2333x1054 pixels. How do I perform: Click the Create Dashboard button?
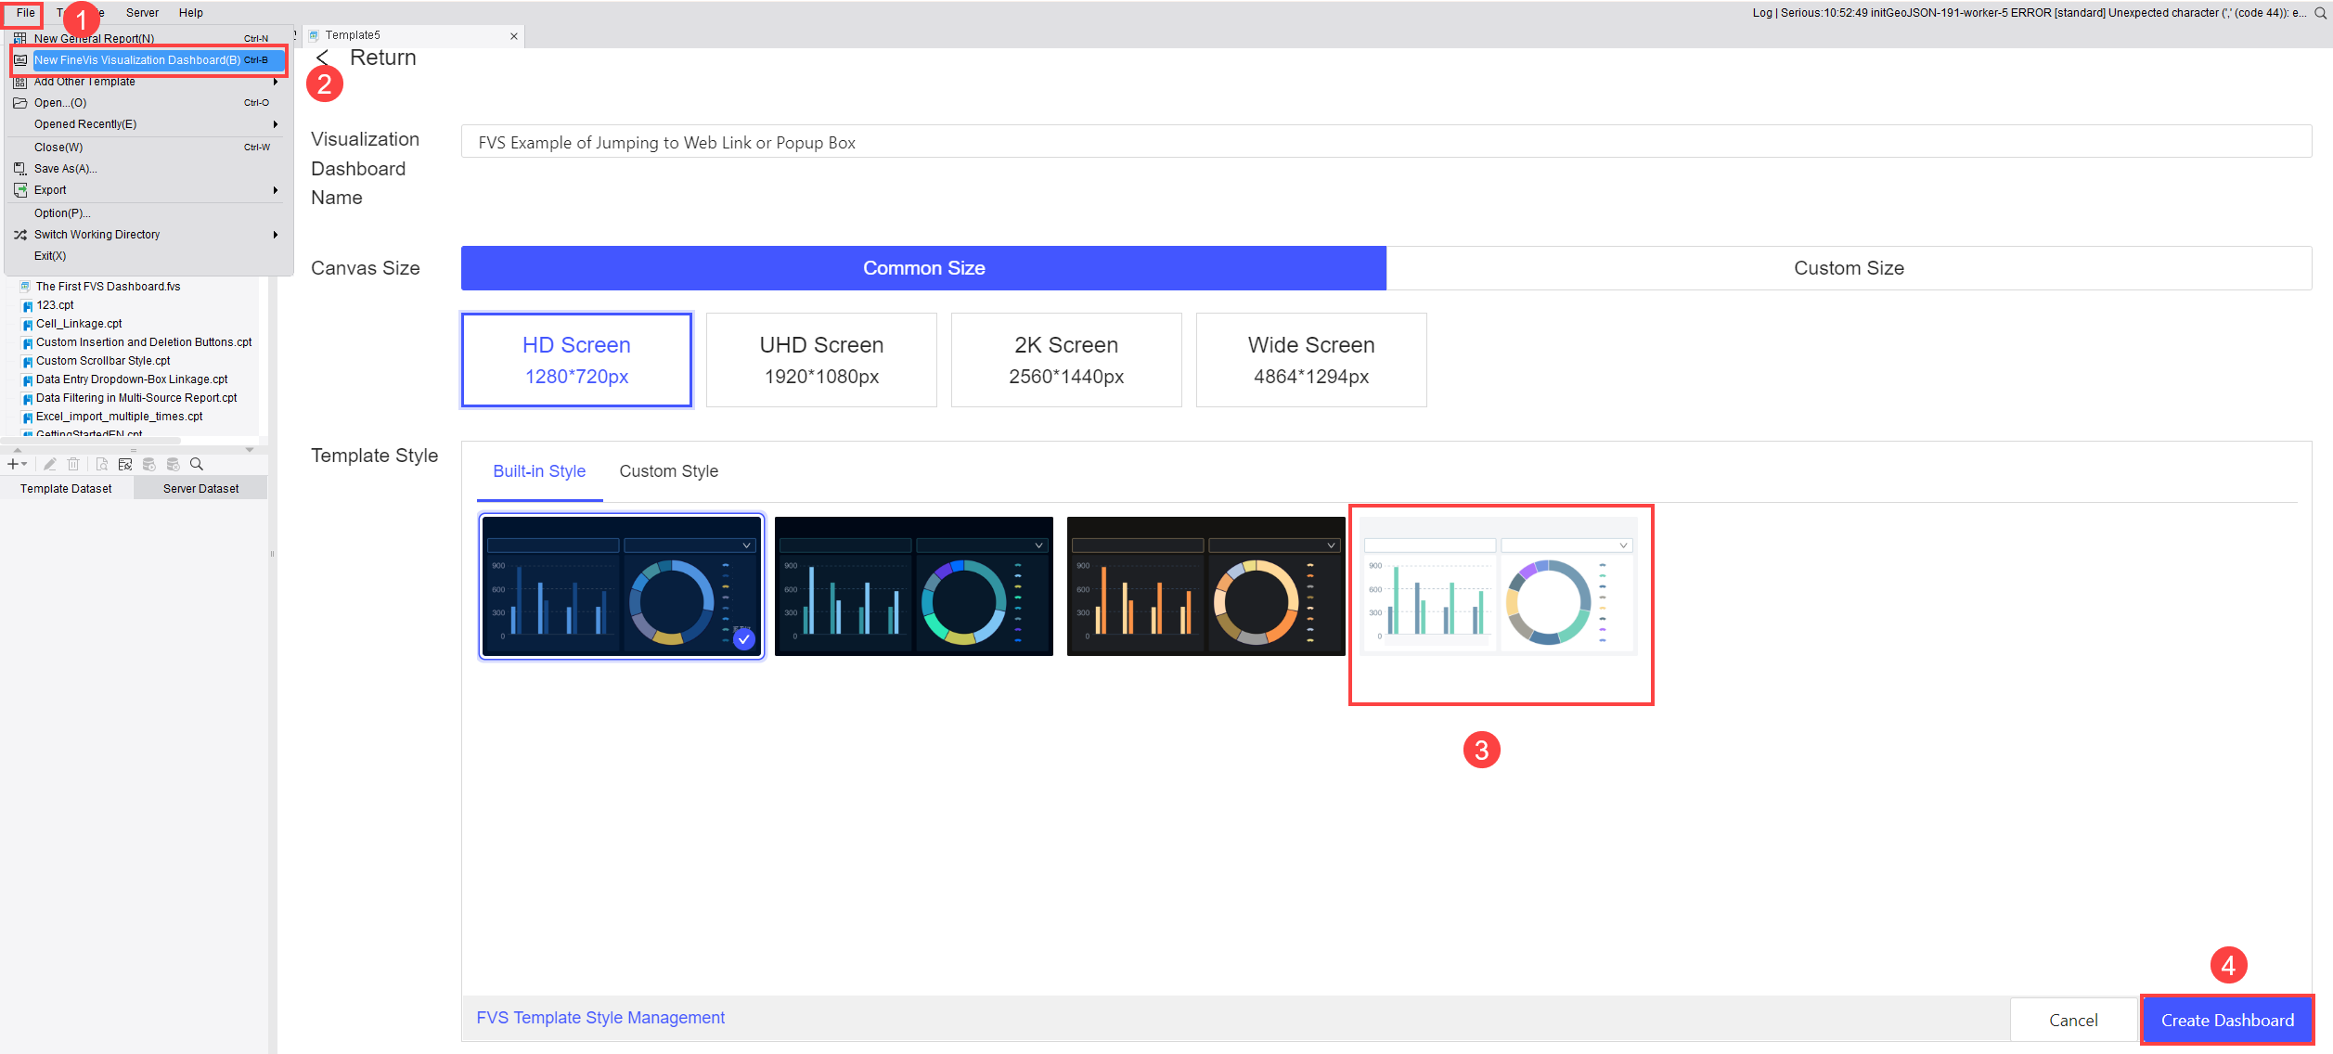click(x=2227, y=1020)
